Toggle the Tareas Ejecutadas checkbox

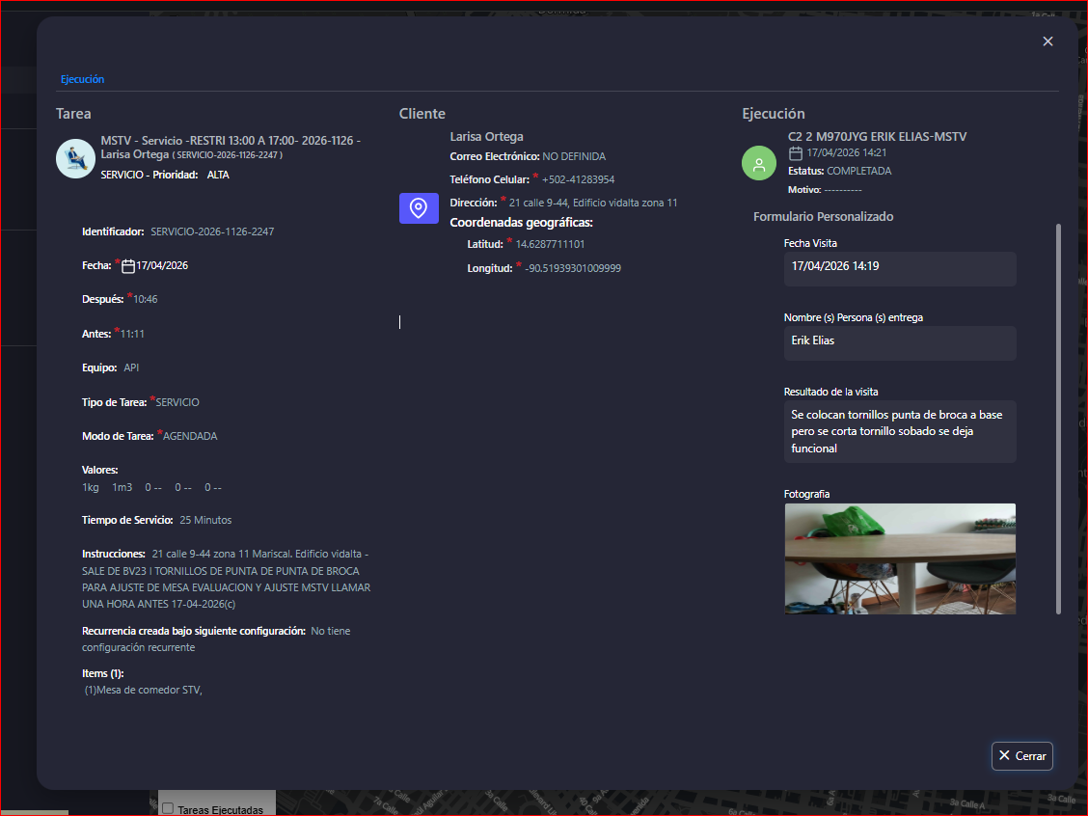(168, 808)
